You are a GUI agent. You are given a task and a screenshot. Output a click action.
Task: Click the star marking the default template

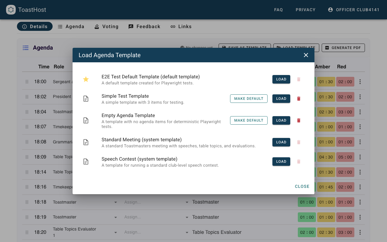(86, 79)
